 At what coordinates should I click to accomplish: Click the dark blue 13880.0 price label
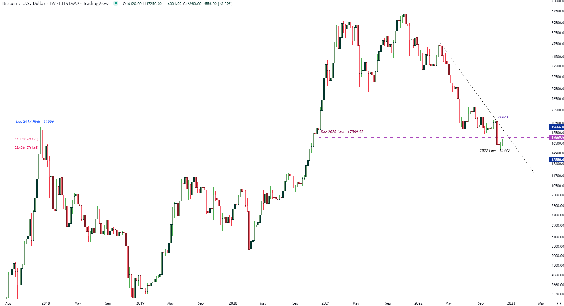point(557,160)
